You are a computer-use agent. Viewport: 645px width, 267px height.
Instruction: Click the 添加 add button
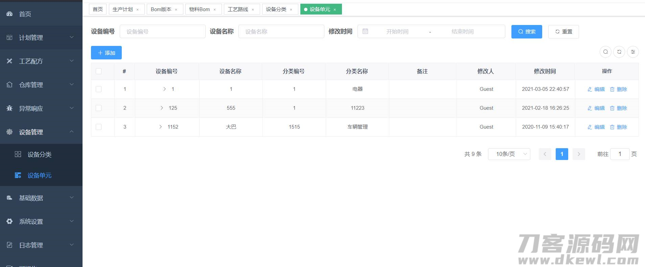(106, 53)
